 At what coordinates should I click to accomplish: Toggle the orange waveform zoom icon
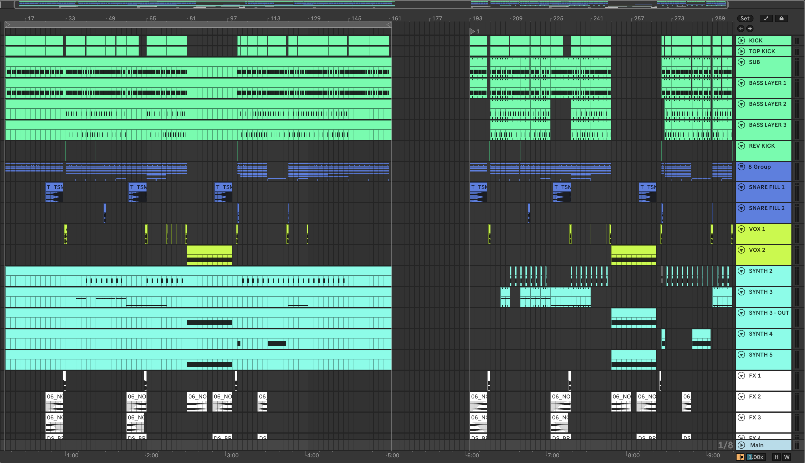coord(740,457)
